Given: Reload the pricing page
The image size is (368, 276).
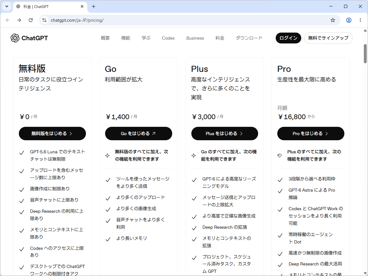Looking at the screenshot, I should (31, 20).
